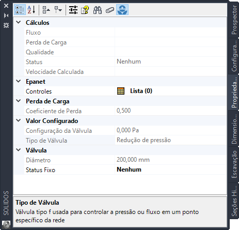
Task: Click the pipe icon in toolbar
Action: (x=110, y=10)
